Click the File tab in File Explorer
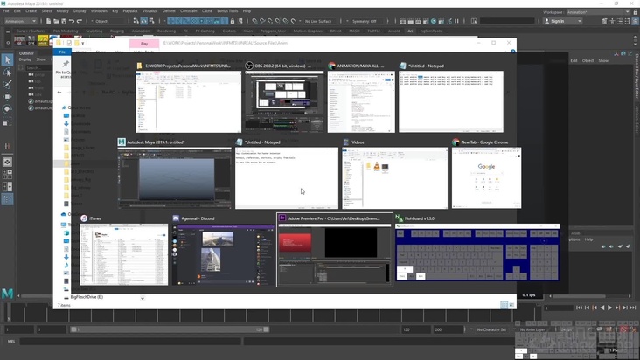Screen dimensions: 640x360 click(x=62, y=52)
